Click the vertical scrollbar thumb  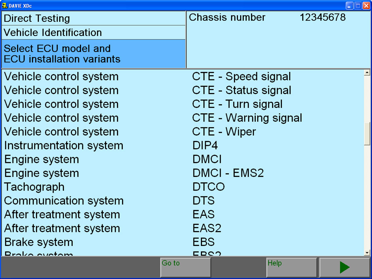coord(367,134)
